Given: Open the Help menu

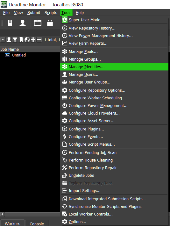Looking at the screenshot, I should (x=80, y=13).
